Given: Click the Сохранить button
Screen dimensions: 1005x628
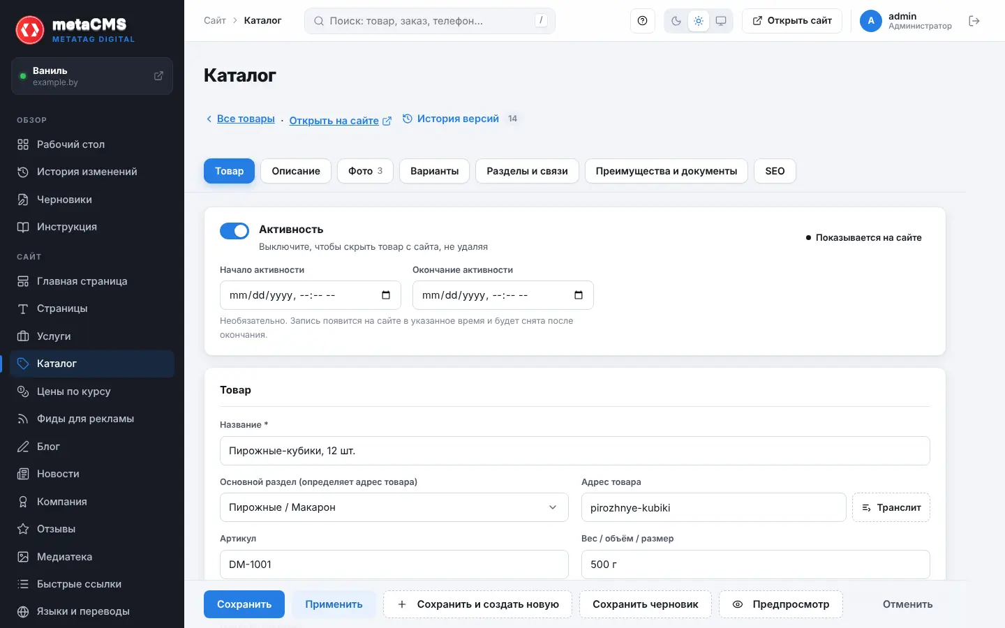Looking at the screenshot, I should 244,604.
